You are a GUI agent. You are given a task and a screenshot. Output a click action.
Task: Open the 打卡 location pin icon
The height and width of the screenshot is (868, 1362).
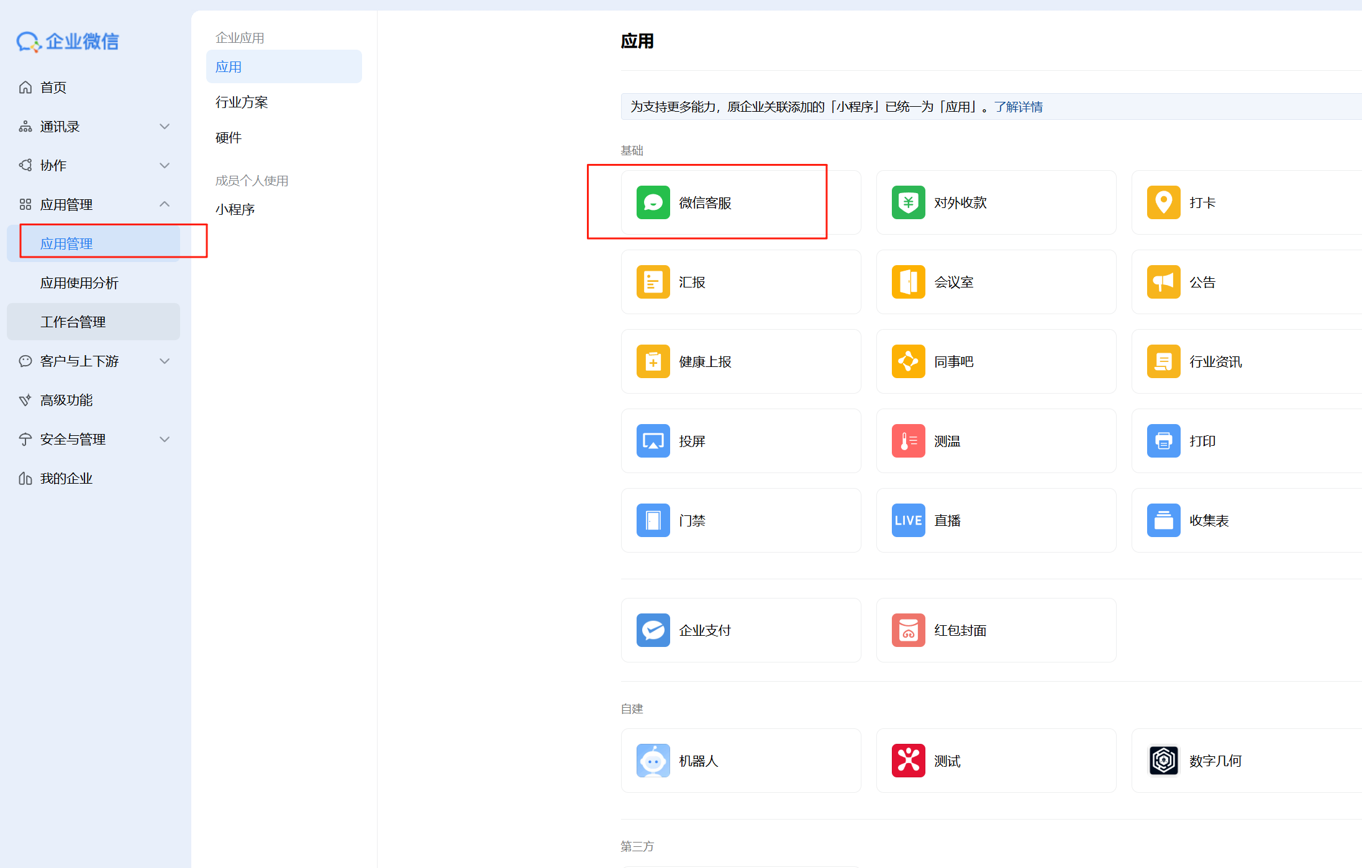(x=1163, y=202)
